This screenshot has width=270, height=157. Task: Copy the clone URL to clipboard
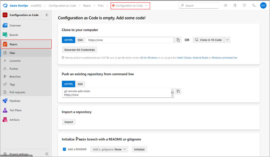coord(178,40)
